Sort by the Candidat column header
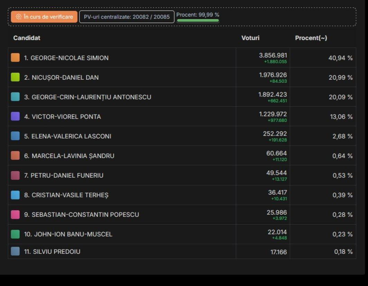The height and width of the screenshot is (286, 368). (x=27, y=38)
